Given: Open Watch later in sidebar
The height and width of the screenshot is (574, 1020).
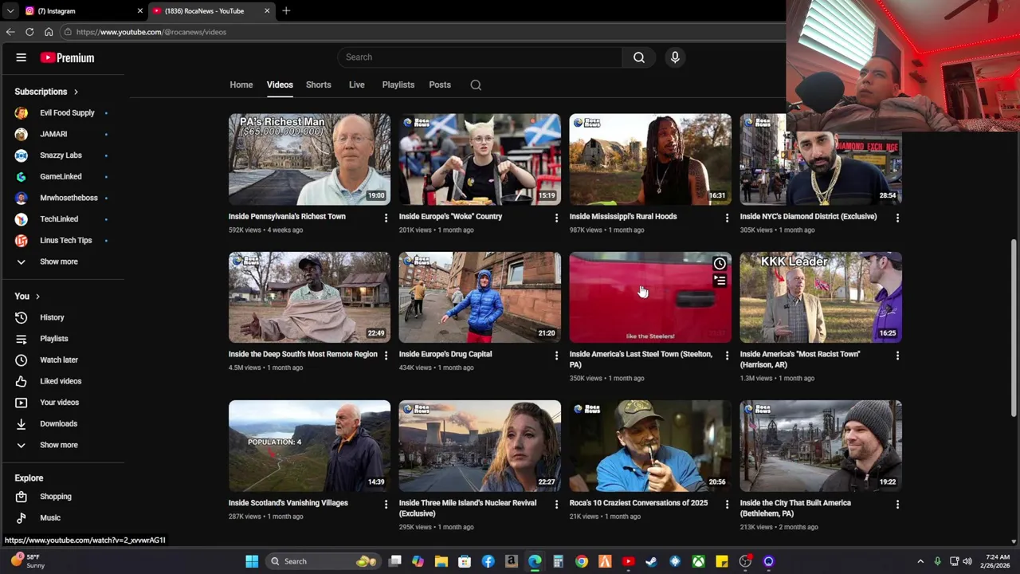Looking at the screenshot, I should (x=59, y=360).
